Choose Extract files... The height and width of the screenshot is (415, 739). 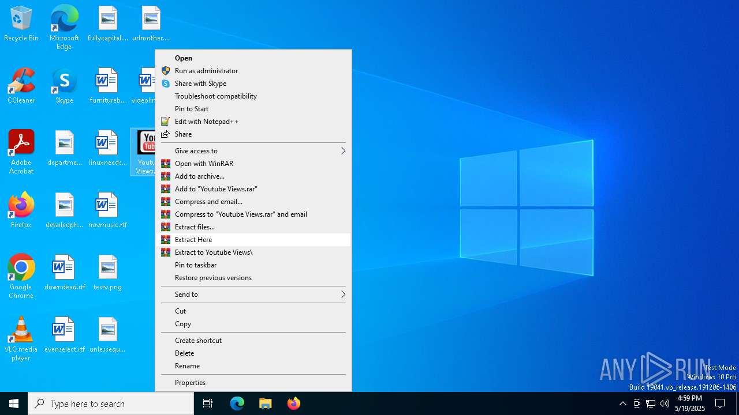tap(253, 227)
